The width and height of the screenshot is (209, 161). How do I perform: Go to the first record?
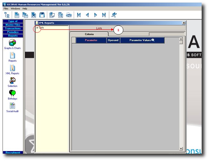tap(79, 15)
